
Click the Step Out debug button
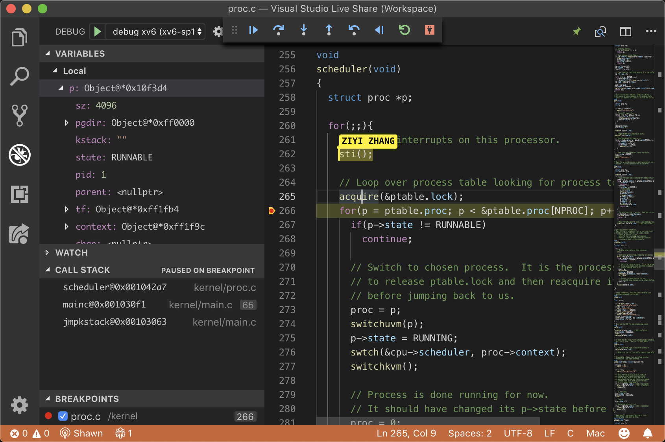point(329,30)
